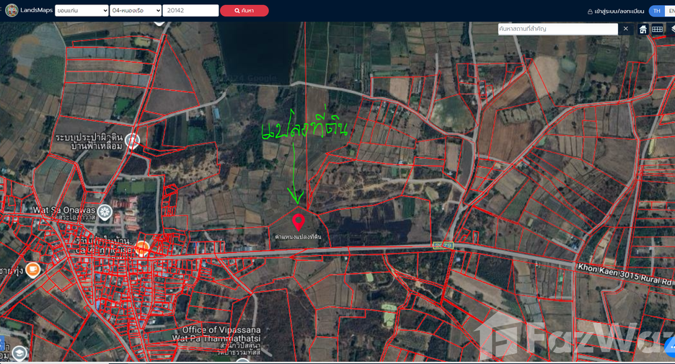675x364 pixels.
Task: Click the Khon Kaen 3015 Rural Rd label
Action: [625, 274]
